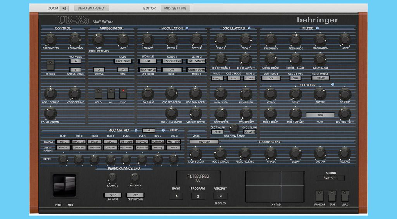Toggle the UNISON switch

(x=50, y=65)
